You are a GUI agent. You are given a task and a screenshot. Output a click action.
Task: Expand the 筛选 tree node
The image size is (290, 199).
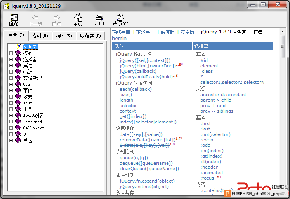11,72
